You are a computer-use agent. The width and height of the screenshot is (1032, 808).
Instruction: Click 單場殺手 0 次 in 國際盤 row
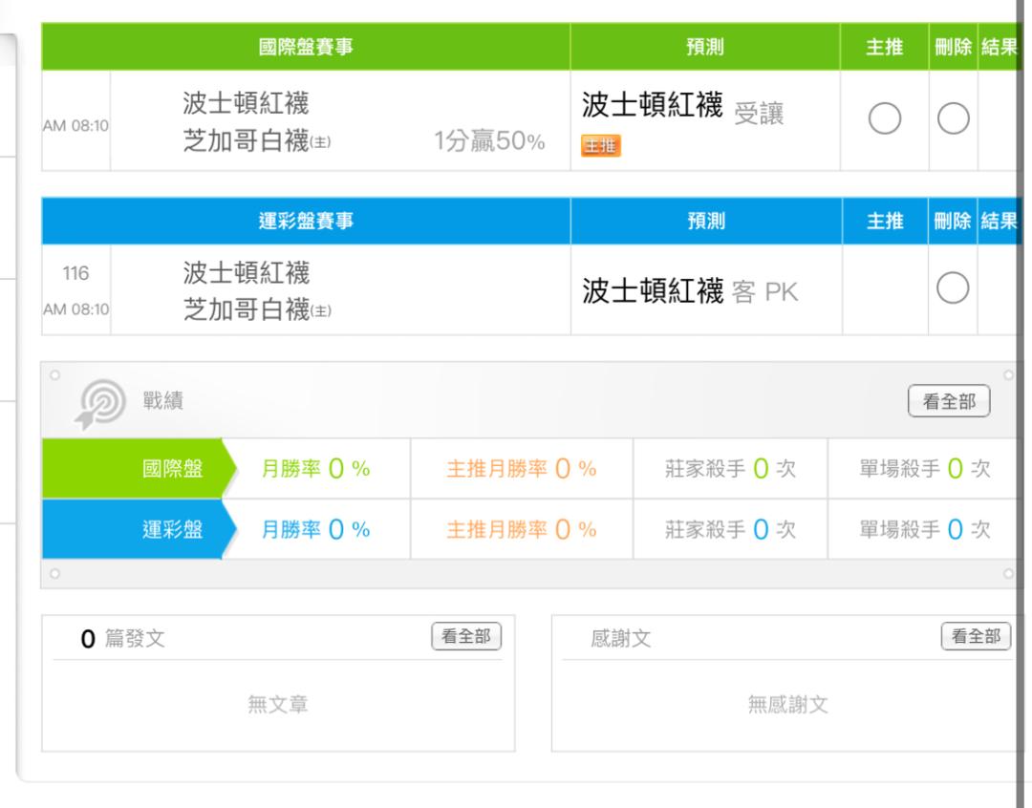tap(925, 469)
